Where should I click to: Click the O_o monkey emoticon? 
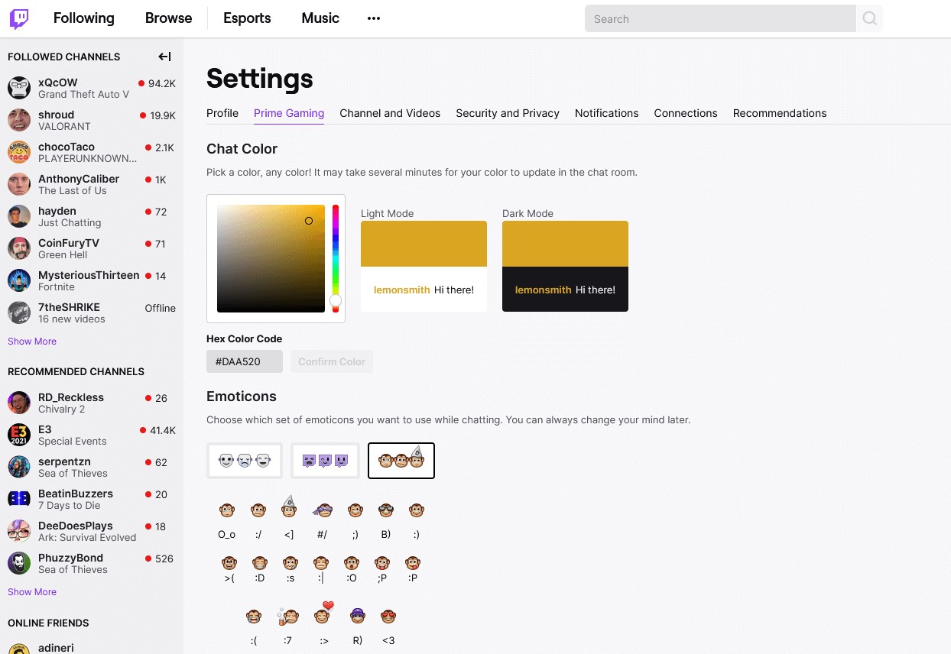(227, 510)
